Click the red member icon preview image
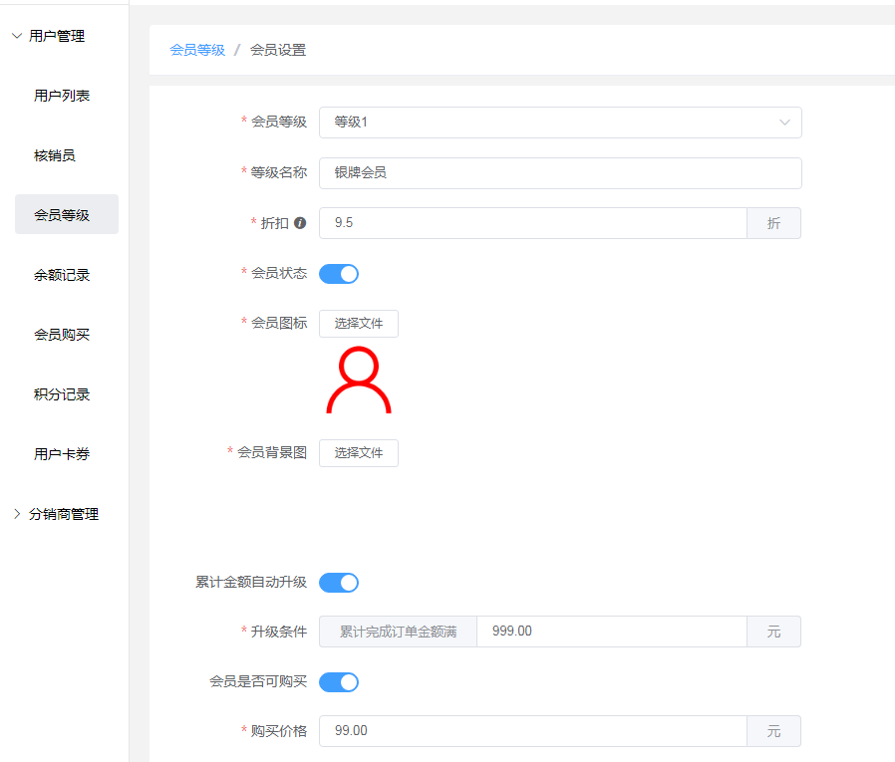The height and width of the screenshot is (762, 895). (x=359, y=380)
